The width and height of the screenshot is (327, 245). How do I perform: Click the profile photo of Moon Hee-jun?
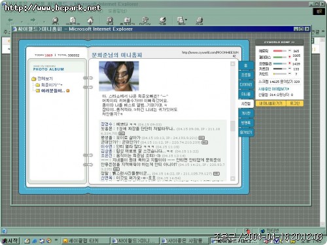tap(119, 76)
